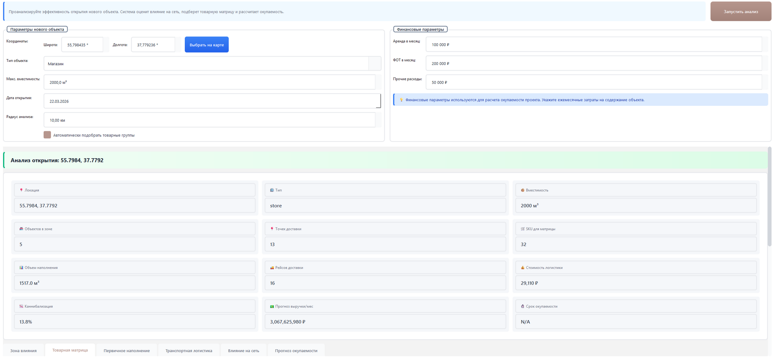
Task: Click the Широта coordinate input field
Action: pyautogui.click(x=82, y=45)
